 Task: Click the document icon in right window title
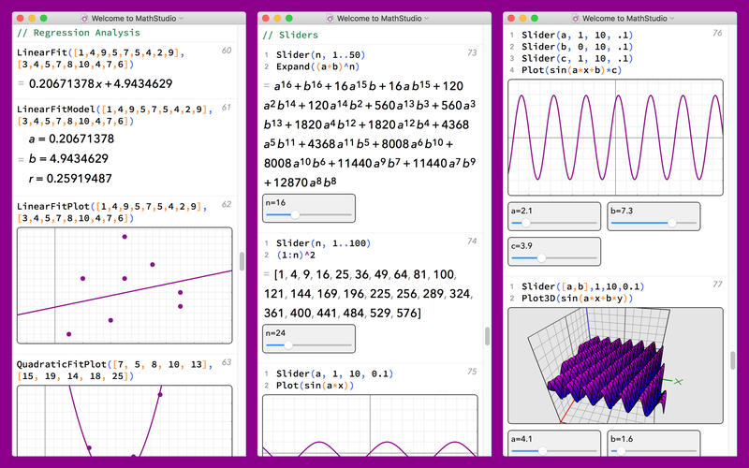coord(576,19)
